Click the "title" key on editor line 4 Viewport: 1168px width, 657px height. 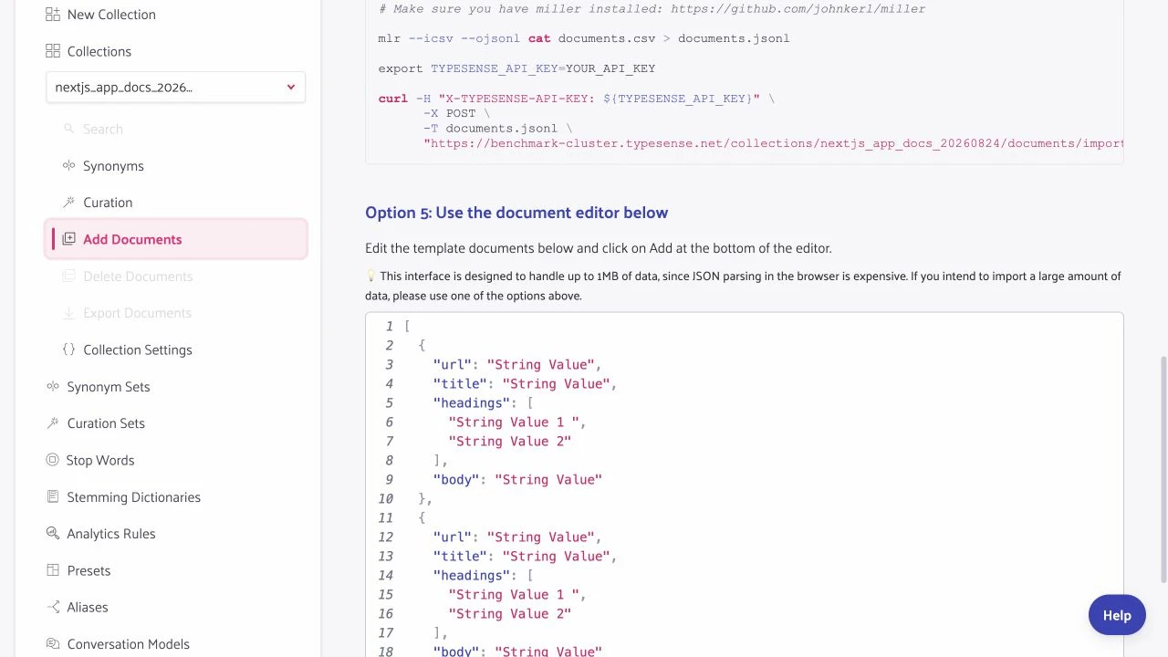pos(460,384)
